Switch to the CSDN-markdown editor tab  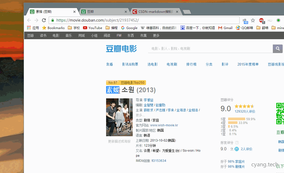pyautogui.click(x=156, y=12)
